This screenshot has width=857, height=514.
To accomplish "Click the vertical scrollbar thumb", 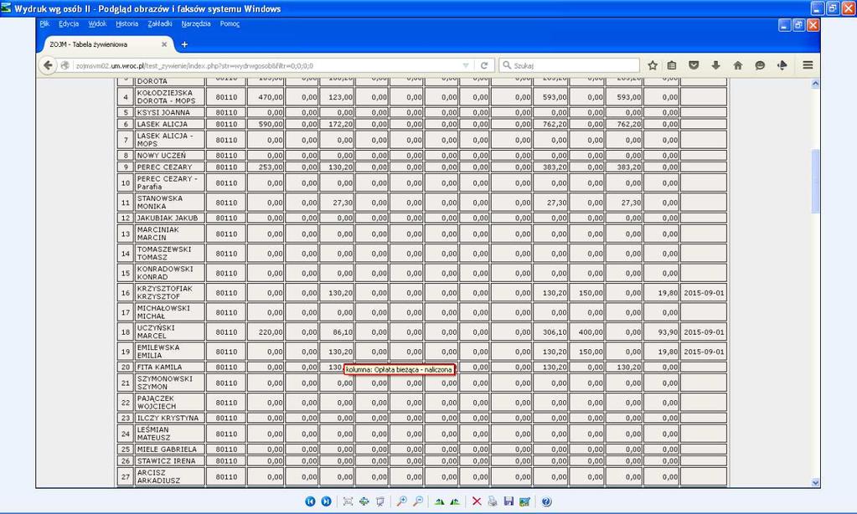I will 815,180.
